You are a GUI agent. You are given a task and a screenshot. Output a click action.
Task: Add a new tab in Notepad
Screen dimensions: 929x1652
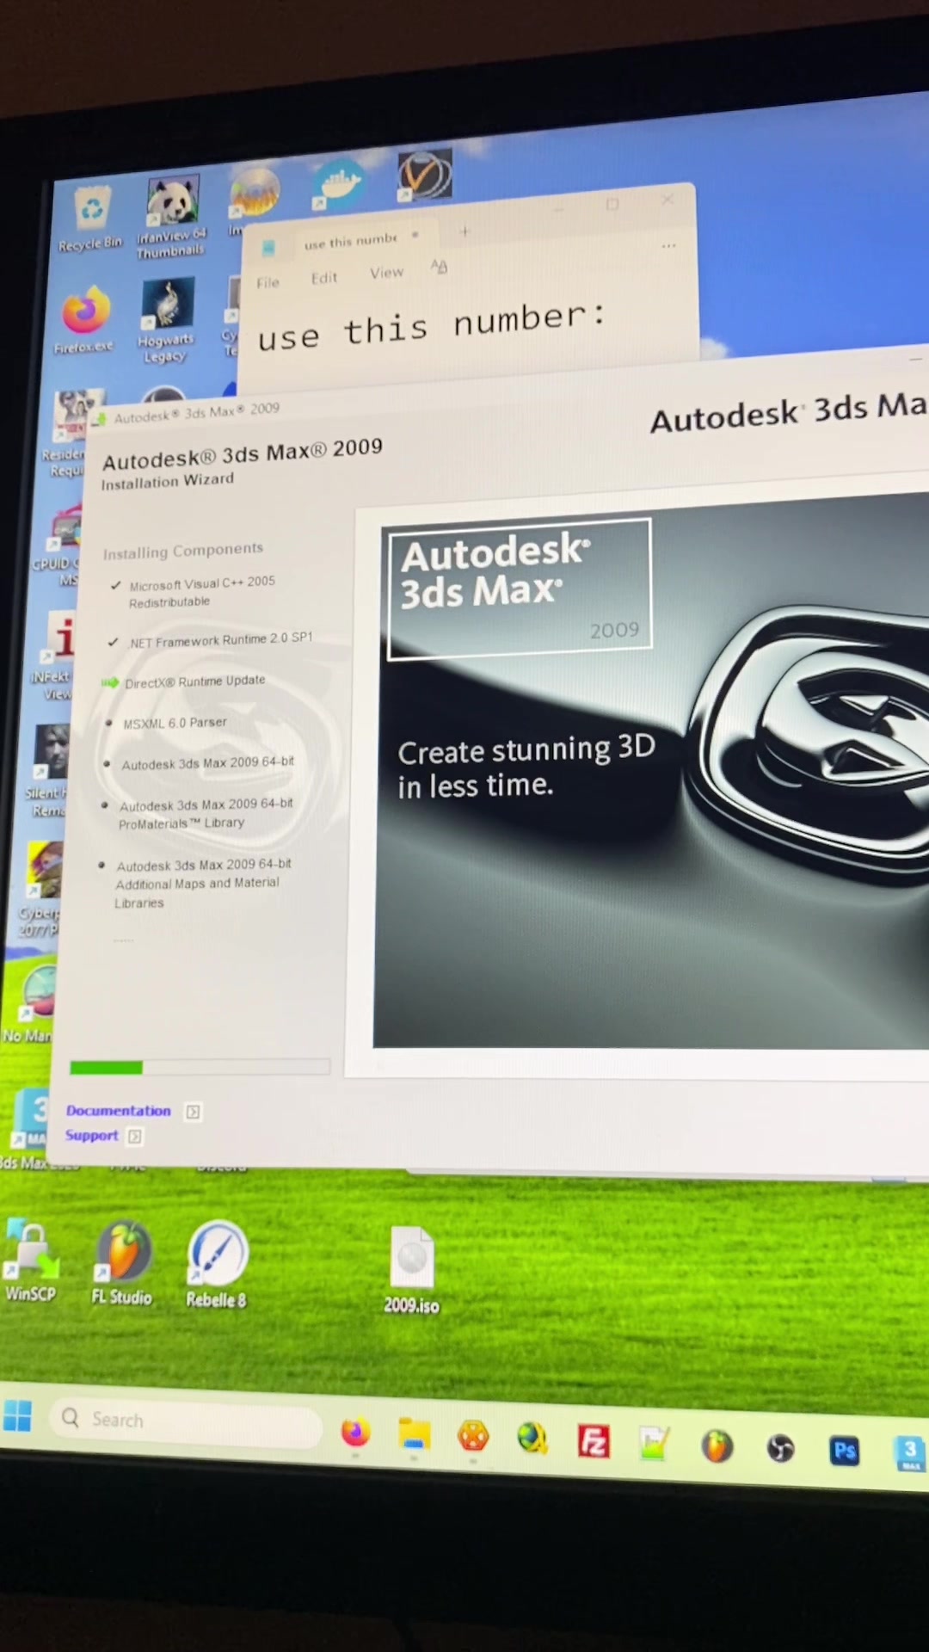coord(464,231)
